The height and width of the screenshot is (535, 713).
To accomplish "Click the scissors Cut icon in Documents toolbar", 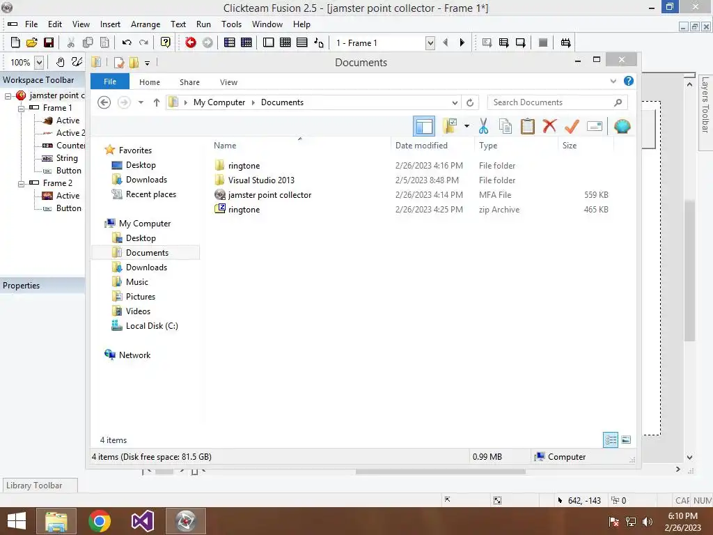I will click(483, 126).
